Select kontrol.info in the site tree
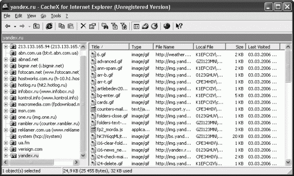Image resolution: width=294 pixels, height=176 pixels. point(48,98)
